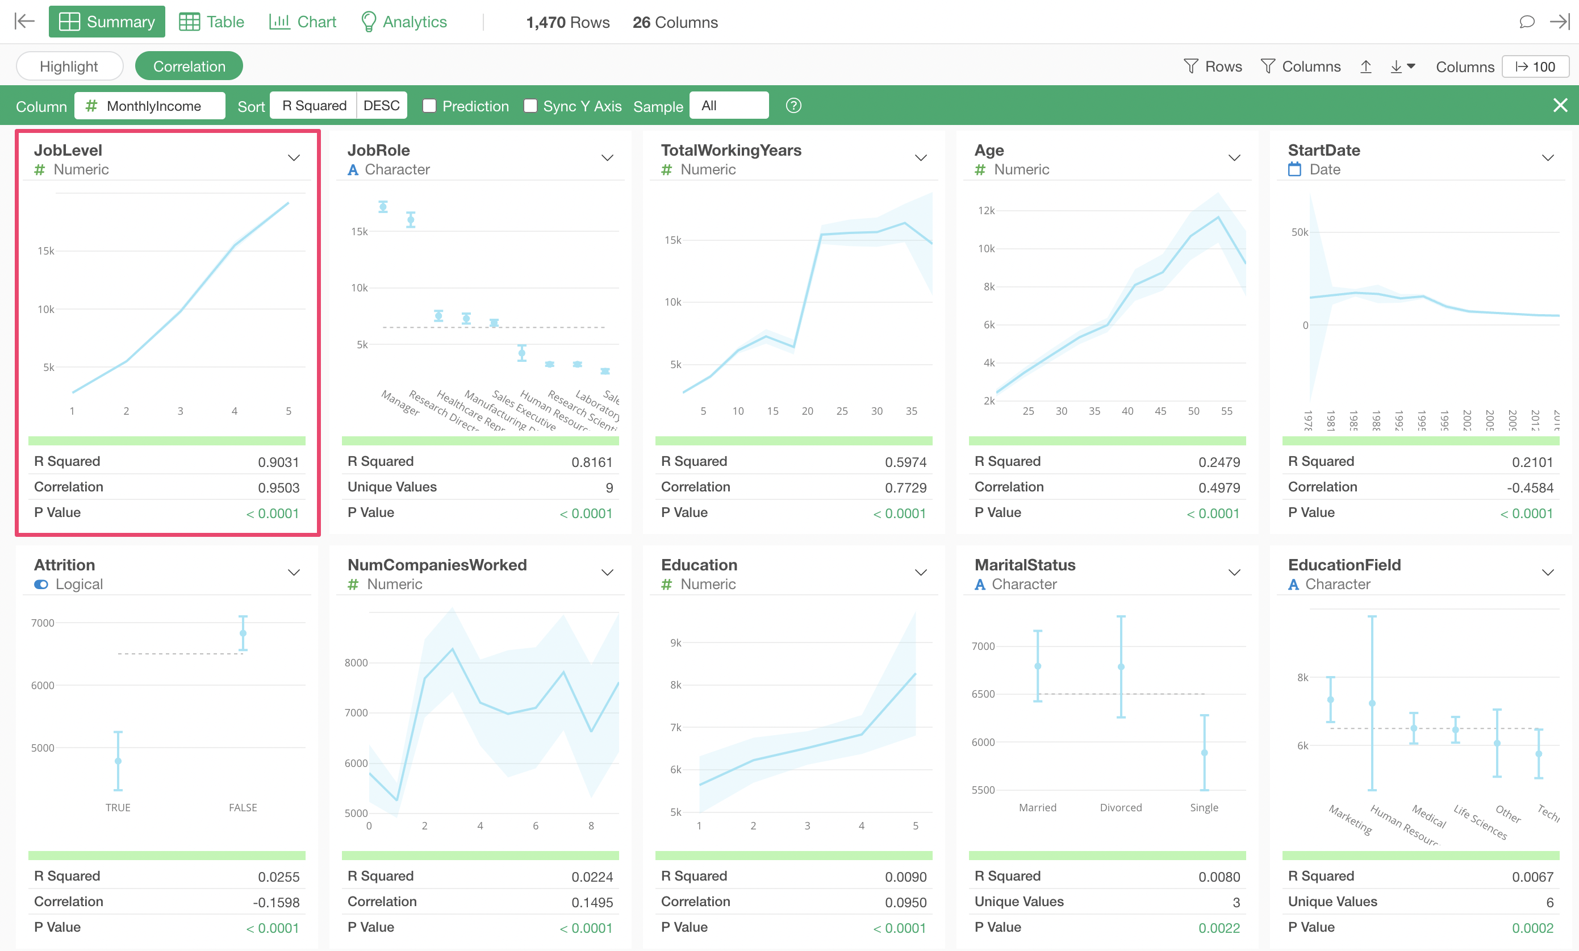Open the download arrow menu
This screenshot has width=1579, height=951.
pos(1402,66)
